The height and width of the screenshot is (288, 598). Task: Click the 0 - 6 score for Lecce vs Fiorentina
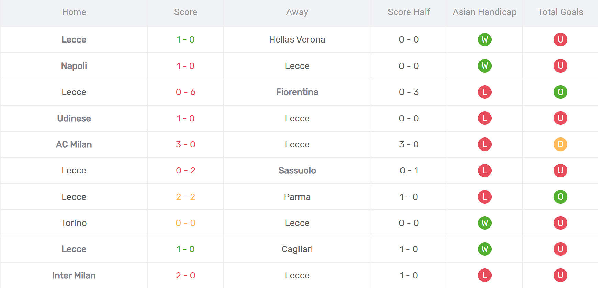(x=185, y=92)
